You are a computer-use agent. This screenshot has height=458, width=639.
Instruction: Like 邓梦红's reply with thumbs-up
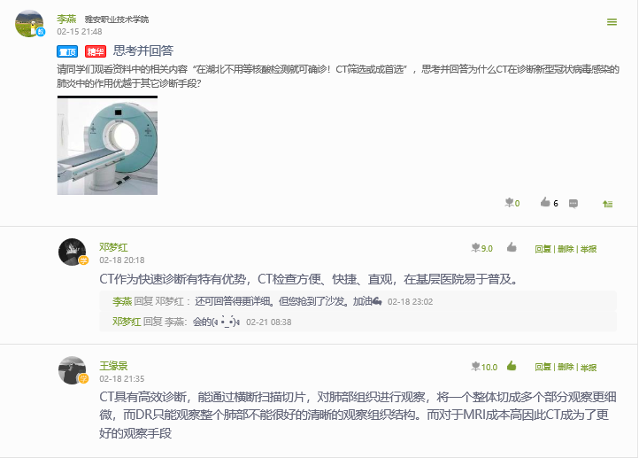[512, 247]
